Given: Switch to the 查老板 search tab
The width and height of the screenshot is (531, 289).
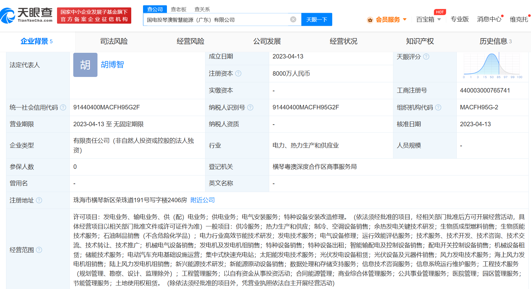Looking at the screenshot, I should click(x=179, y=9).
